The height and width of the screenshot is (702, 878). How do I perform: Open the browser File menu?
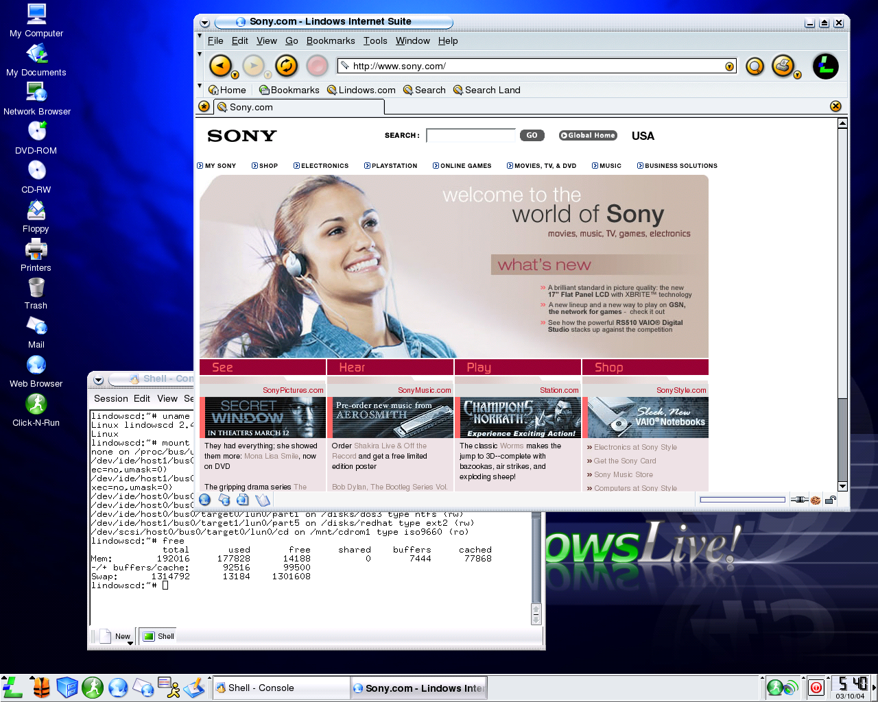pos(215,40)
